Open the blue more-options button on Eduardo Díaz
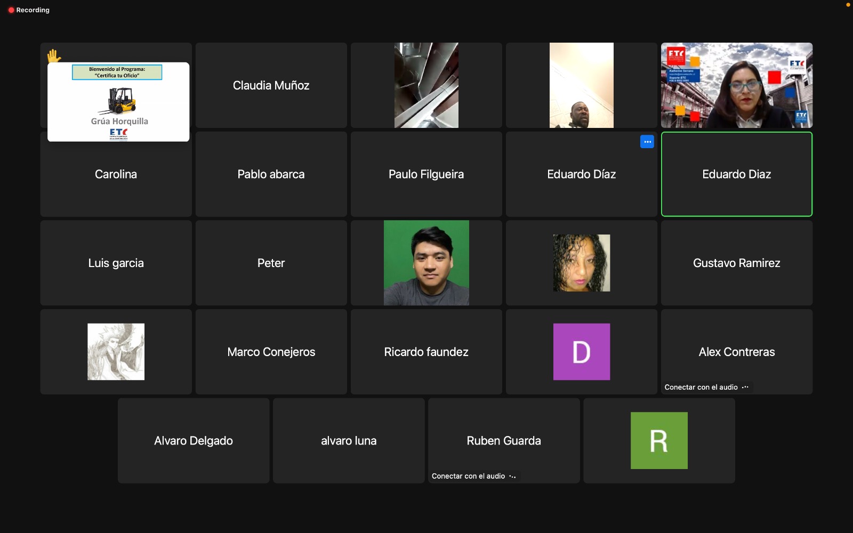Viewport: 853px width, 533px height. [647, 142]
